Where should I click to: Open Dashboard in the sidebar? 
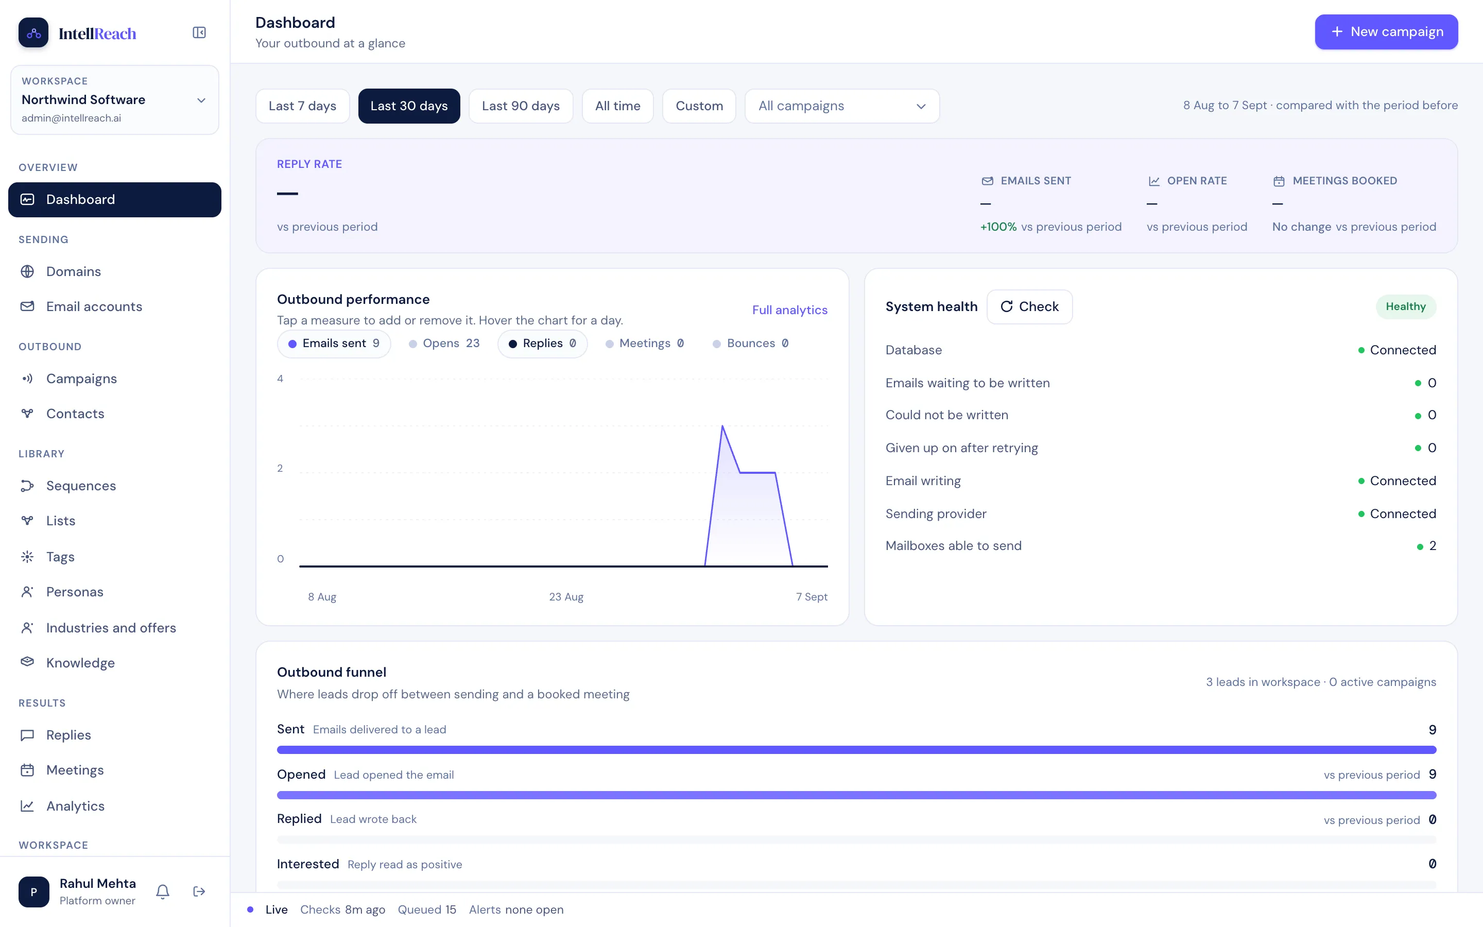click(x=115, y=199)
